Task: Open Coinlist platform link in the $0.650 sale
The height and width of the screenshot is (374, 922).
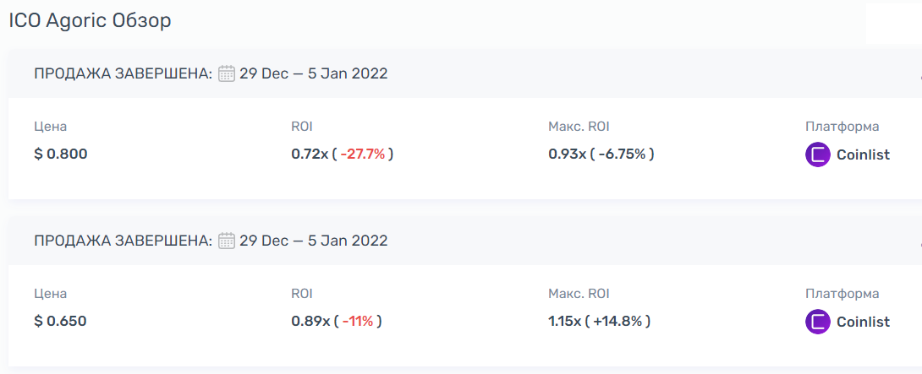Action: pyautogui.click(x=863, y=322)
